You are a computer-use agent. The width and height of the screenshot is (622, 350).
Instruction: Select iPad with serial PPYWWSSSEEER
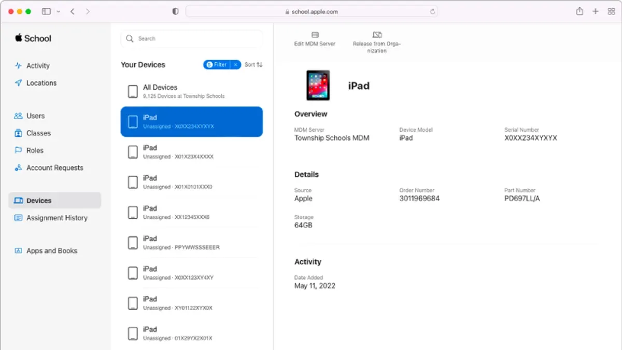tap(192, 243)
